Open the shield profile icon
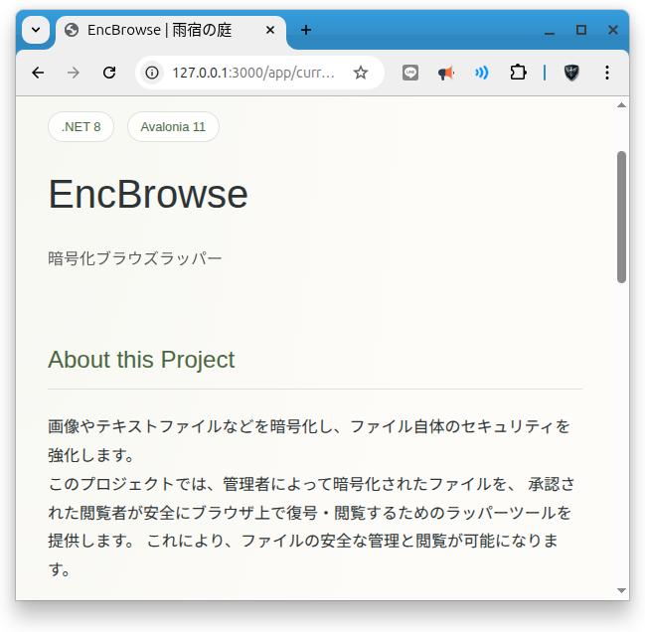The image size is (645, 632). pyautogui.click(x=571, y=73)
